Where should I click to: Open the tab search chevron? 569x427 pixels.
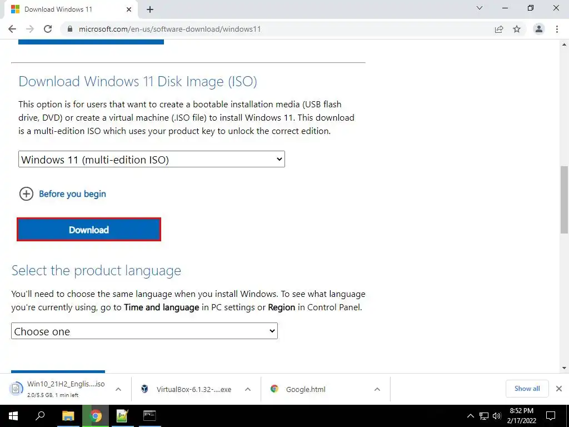(x=480, y=8)
